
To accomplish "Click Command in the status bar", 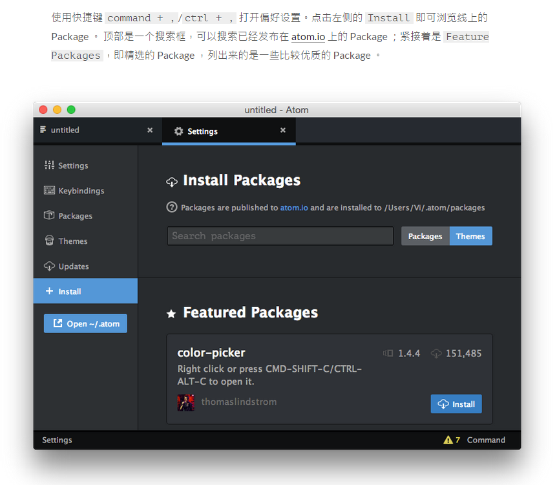I will tap(486, 440).
